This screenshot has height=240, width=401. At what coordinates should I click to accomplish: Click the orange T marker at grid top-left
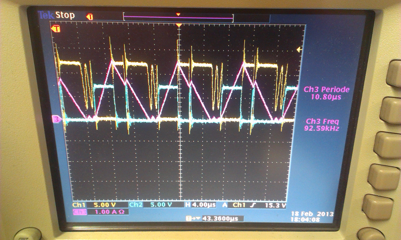tap(56, 28)
